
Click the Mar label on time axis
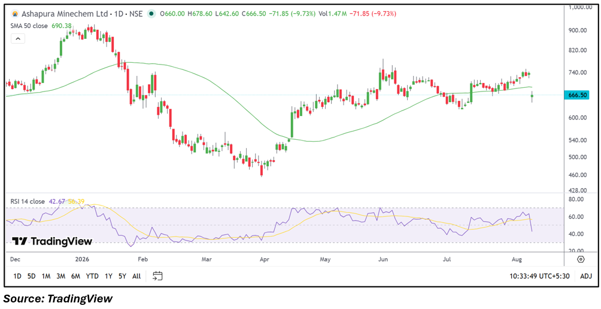pyautogui.click(x=207, y=259)
